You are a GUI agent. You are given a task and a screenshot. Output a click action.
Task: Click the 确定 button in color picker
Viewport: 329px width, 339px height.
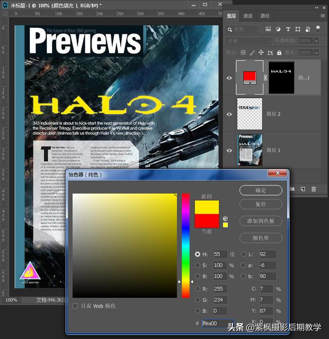[261, 190]
